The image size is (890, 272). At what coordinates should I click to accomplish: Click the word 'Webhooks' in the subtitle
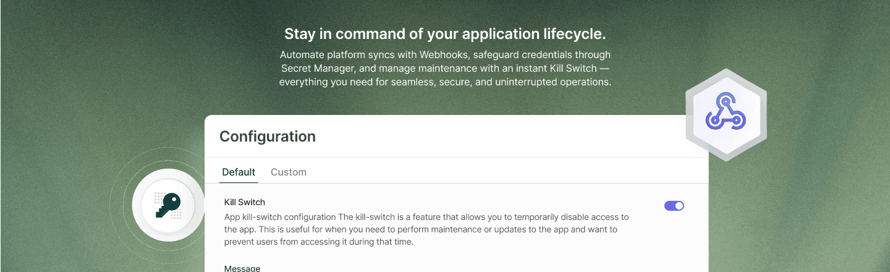[x=443, y=55]
